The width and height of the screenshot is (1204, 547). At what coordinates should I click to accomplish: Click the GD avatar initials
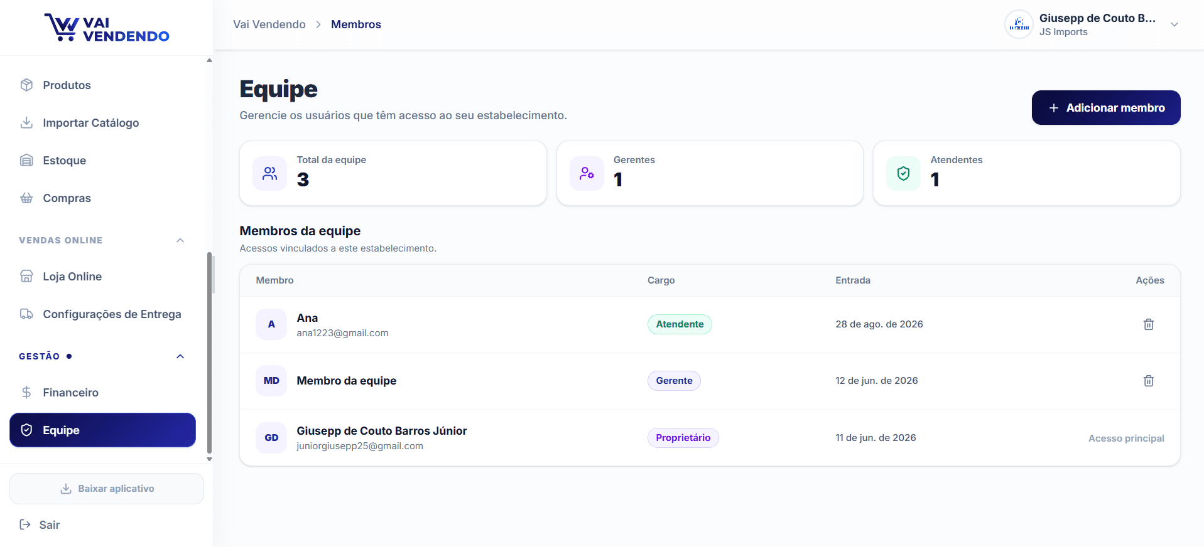click(271, 438)
